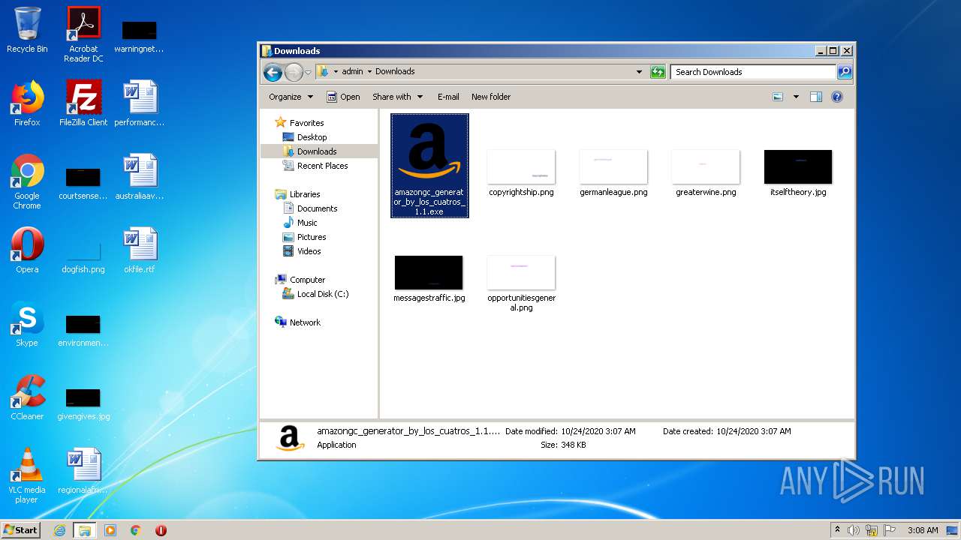The image size is (961, 540).
Task: Launch Opera browser desktop shortcut
Action: pos(27,250)
